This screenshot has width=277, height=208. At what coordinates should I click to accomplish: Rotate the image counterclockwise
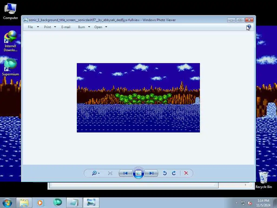[165, 173]
